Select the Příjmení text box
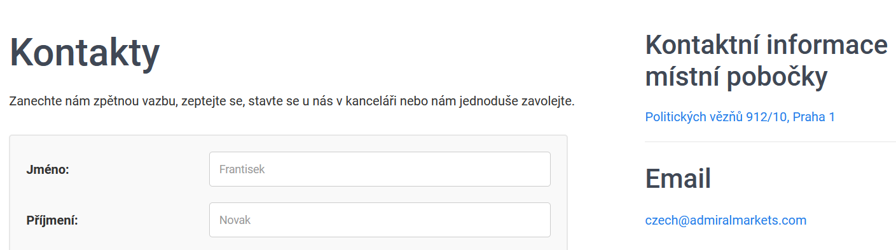The image size is (896, 250). pos(380,220)
